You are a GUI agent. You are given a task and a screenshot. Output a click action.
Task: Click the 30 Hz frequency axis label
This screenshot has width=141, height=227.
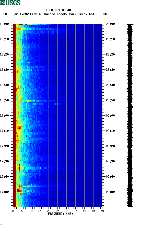(66, 211)
